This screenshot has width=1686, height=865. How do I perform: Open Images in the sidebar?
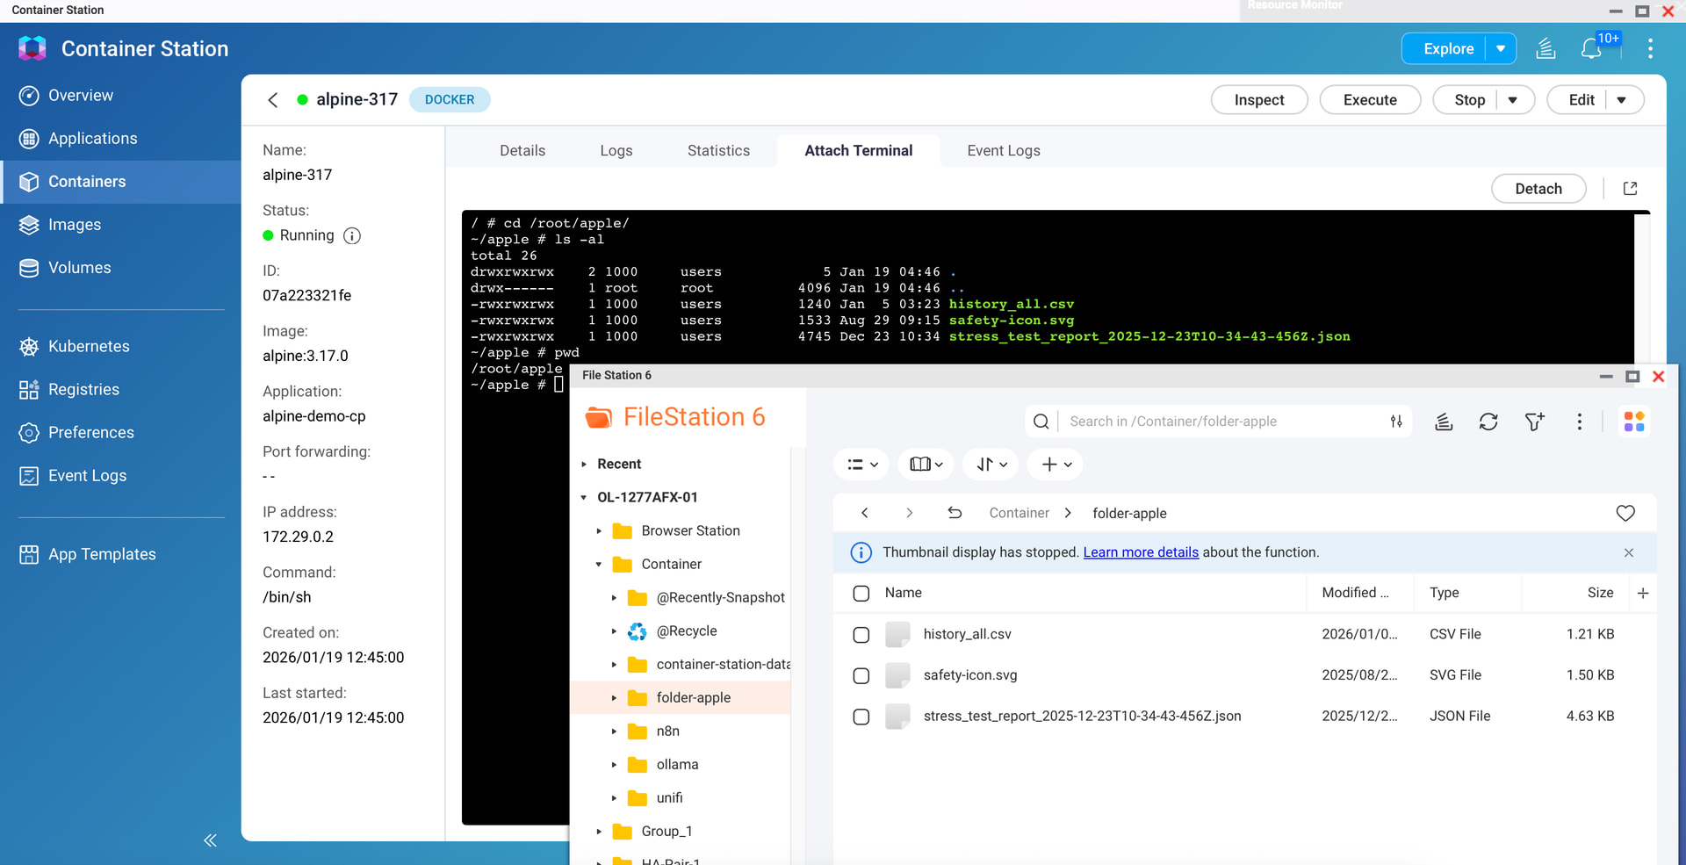[75, 225]
